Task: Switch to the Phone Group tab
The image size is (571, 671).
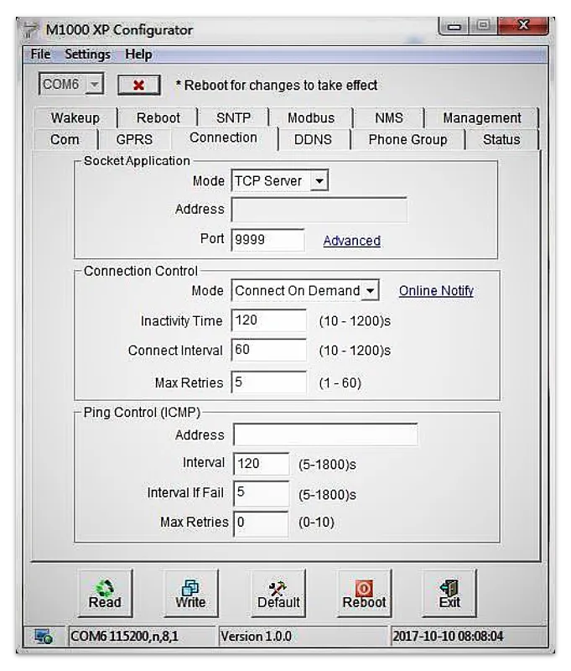Action: (407, 139)
